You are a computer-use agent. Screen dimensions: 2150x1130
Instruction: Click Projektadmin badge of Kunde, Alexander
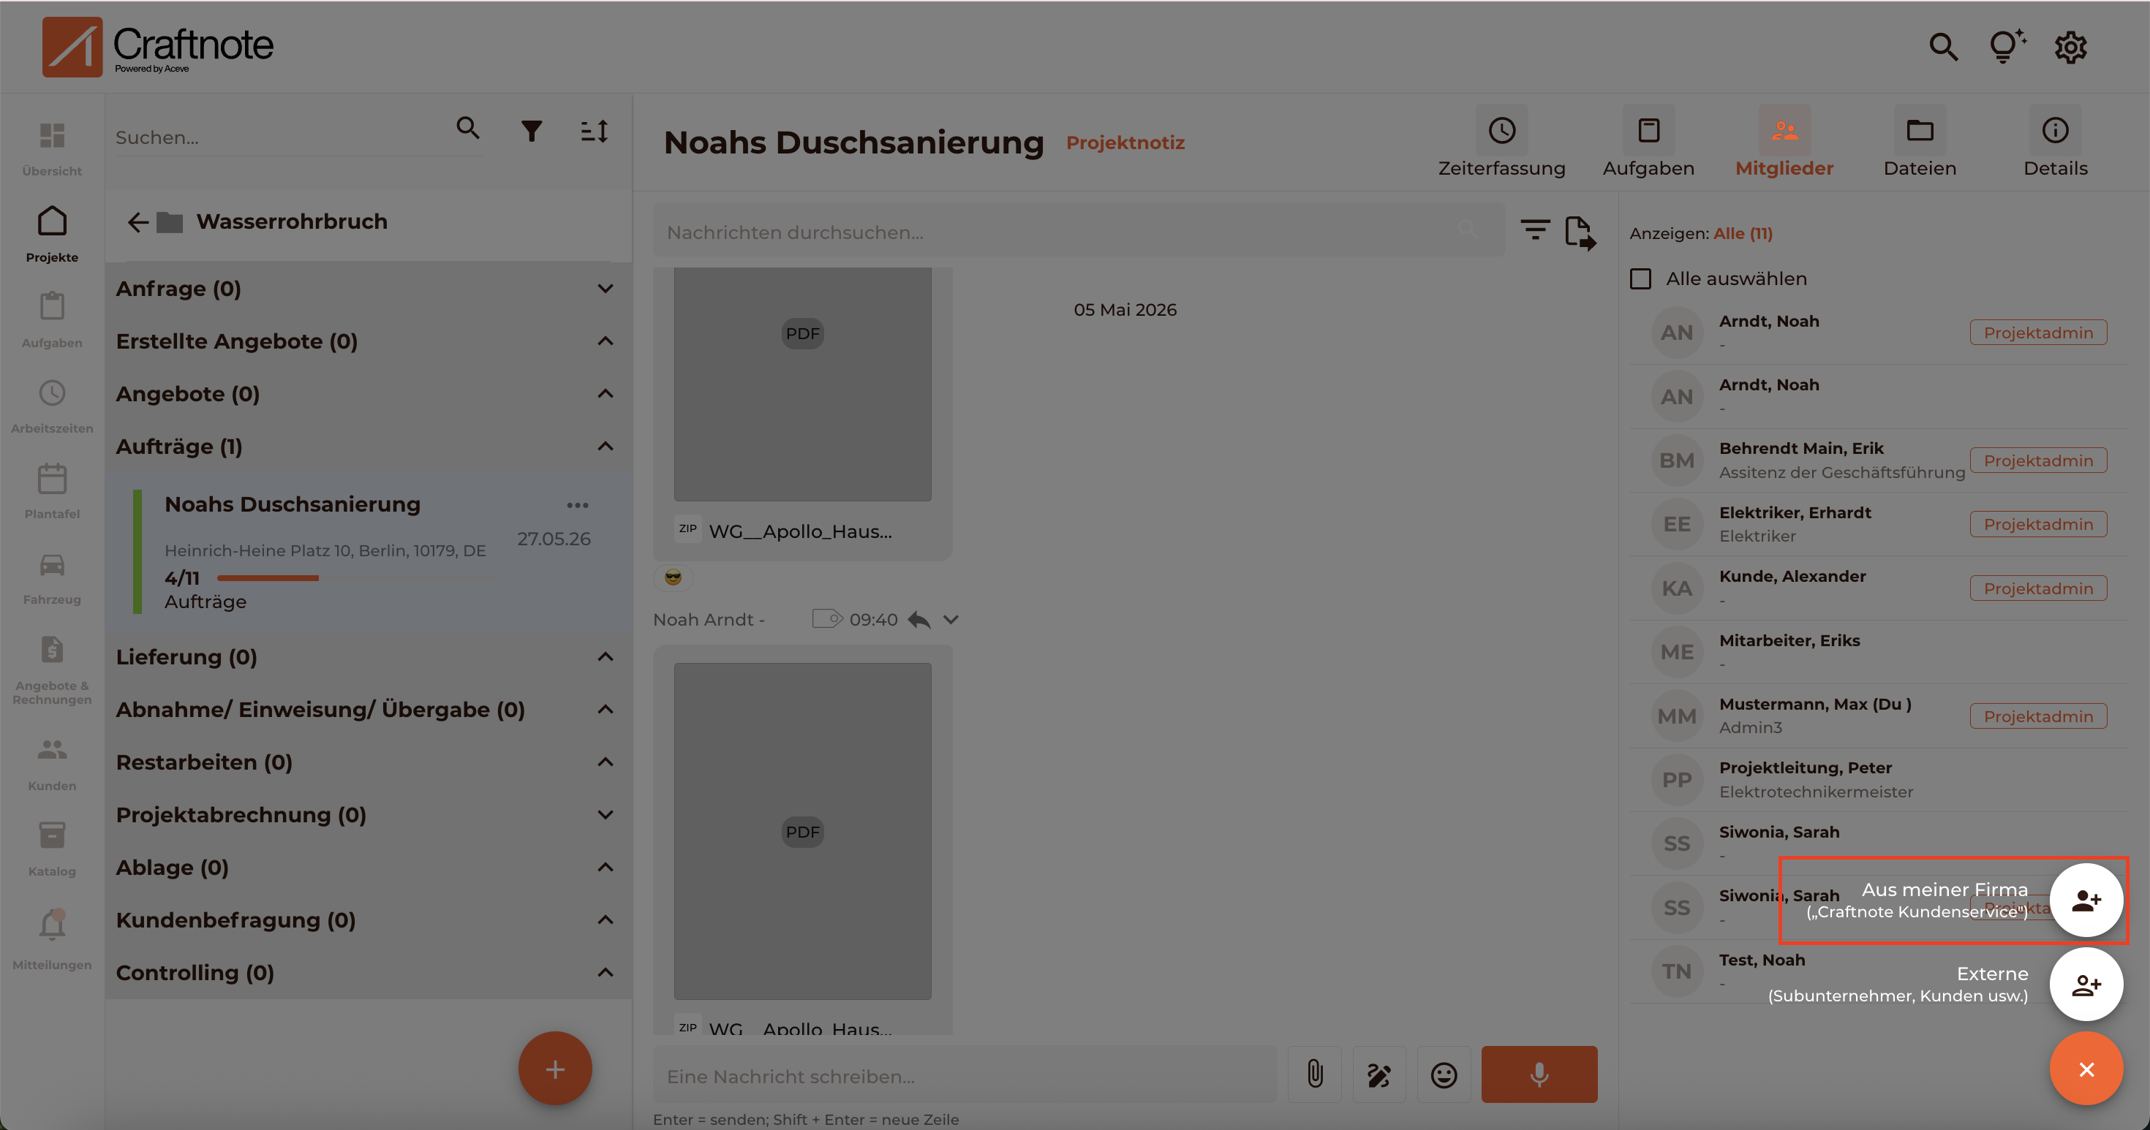2037,589
